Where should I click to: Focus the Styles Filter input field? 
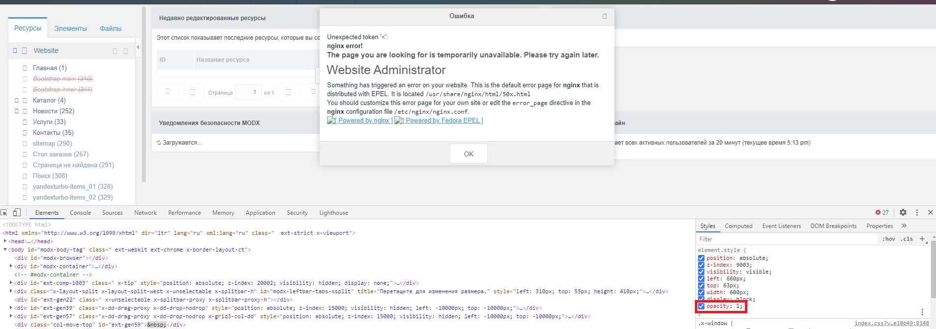787,239
